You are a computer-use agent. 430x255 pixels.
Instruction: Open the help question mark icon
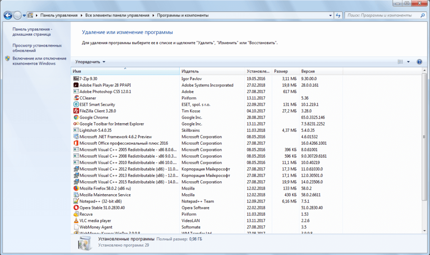[420, 62]
